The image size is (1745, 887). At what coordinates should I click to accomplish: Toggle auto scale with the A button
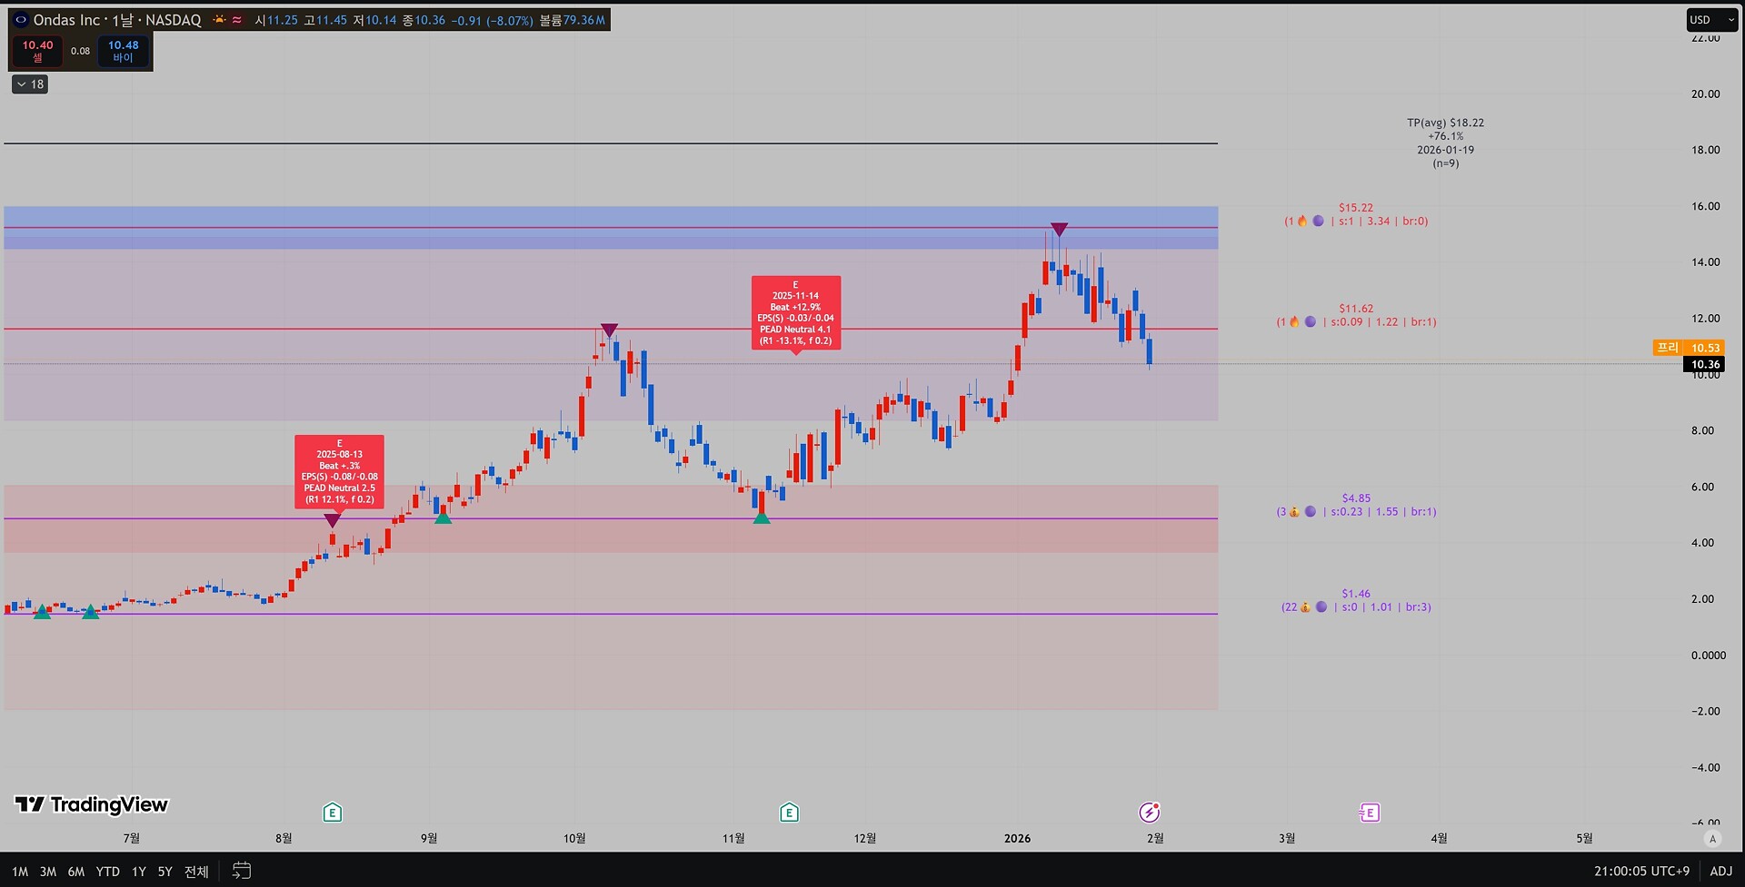tap(1713, 839)
